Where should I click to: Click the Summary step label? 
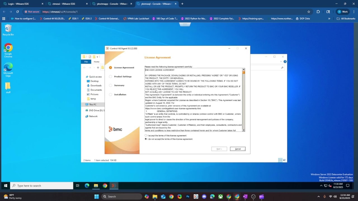point(119,85)
